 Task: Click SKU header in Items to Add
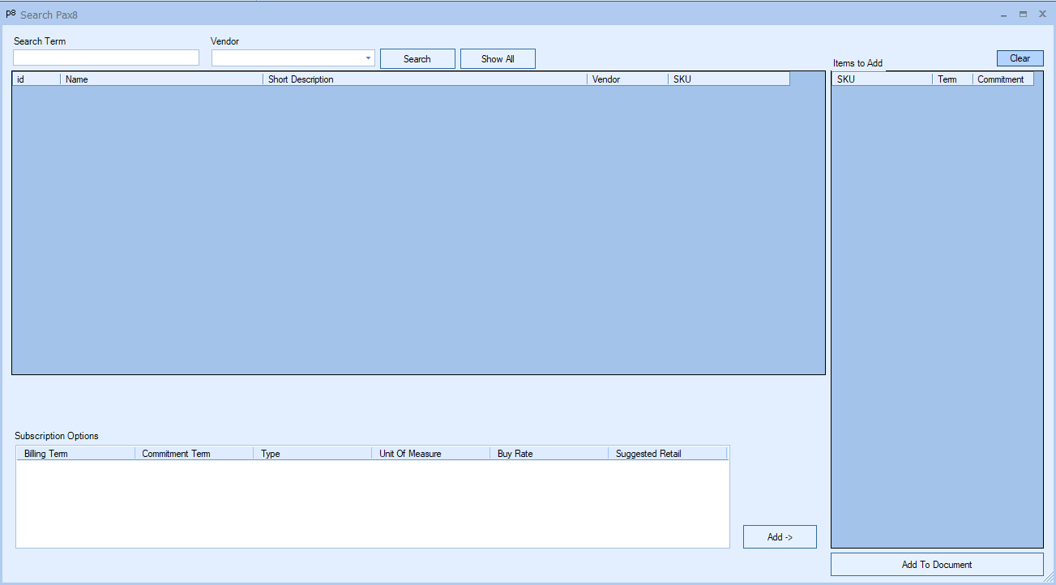point(882,79)
